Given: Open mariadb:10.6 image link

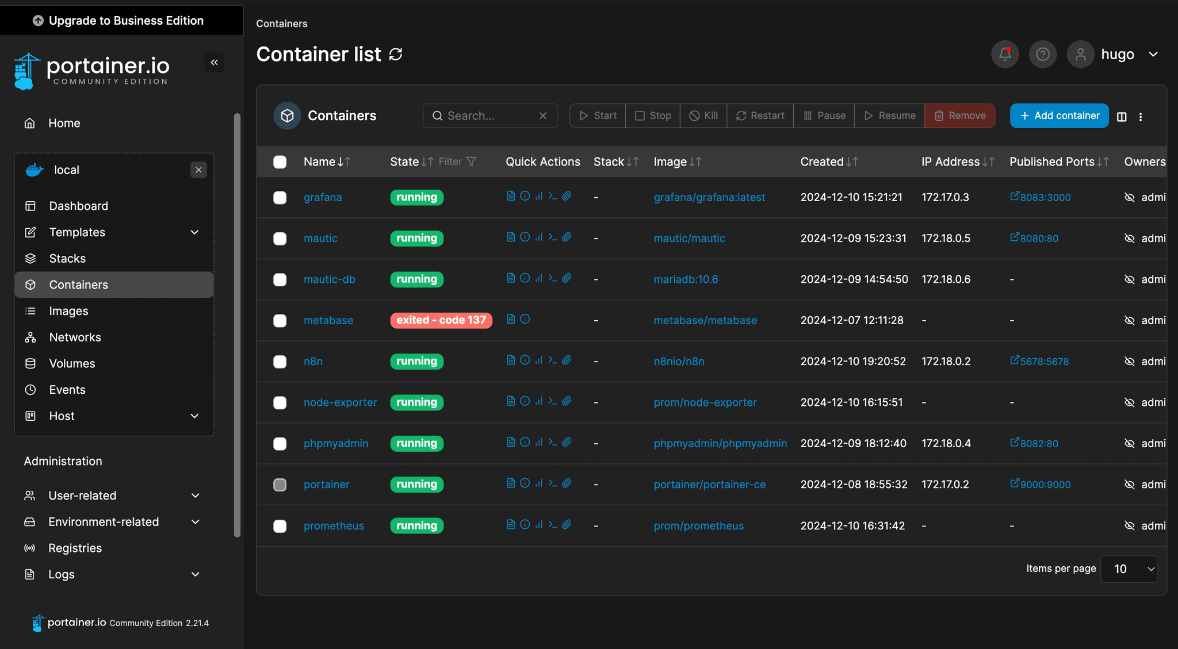Looking at the screenshot, I should (686, 279).
